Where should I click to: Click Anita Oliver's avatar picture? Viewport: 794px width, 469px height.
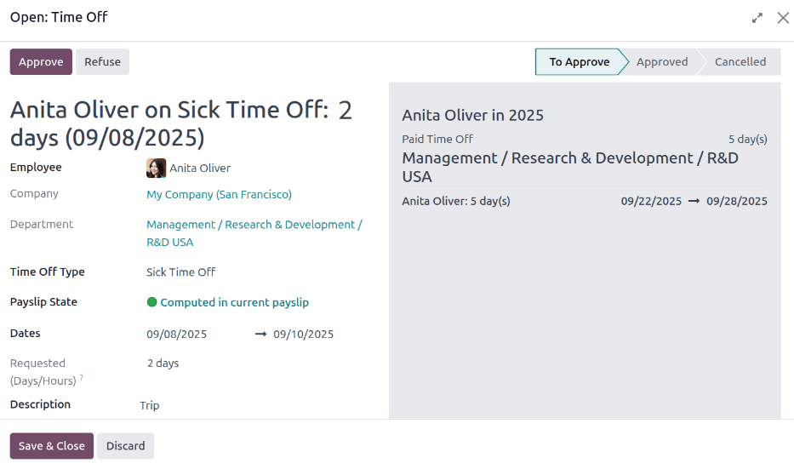[x=156, y=168]
